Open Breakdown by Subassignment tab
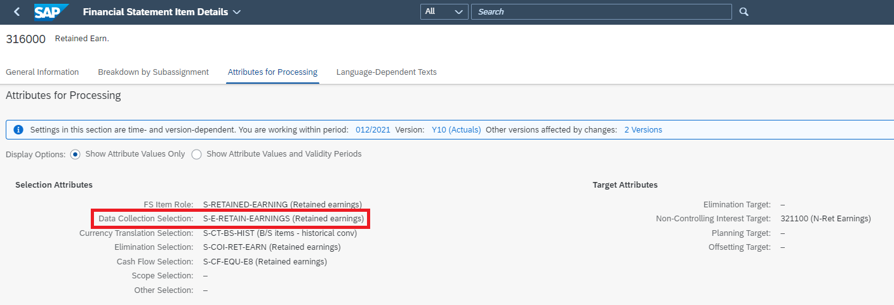The height and width of the screenshot is (305, 894). 153,72
